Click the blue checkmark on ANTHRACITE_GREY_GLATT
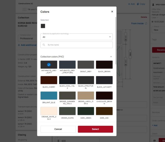165x142 pixels. (x=49, y=65)
